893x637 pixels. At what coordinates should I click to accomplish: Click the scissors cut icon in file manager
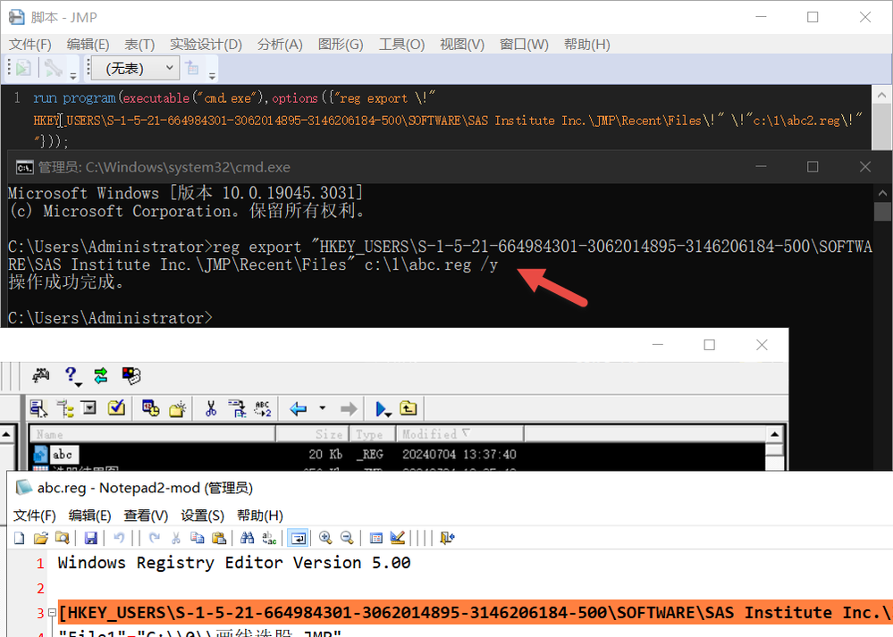tap(211, 408)
